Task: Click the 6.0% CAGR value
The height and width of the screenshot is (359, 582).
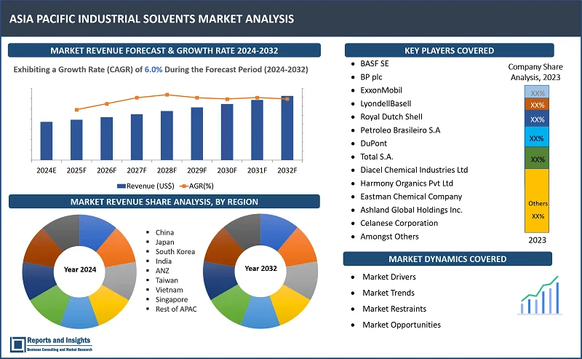Action: 154,69
